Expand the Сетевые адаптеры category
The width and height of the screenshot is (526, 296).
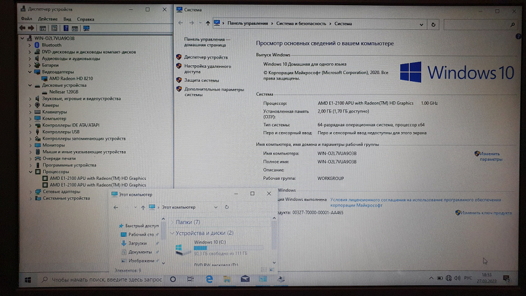[31, 192]
